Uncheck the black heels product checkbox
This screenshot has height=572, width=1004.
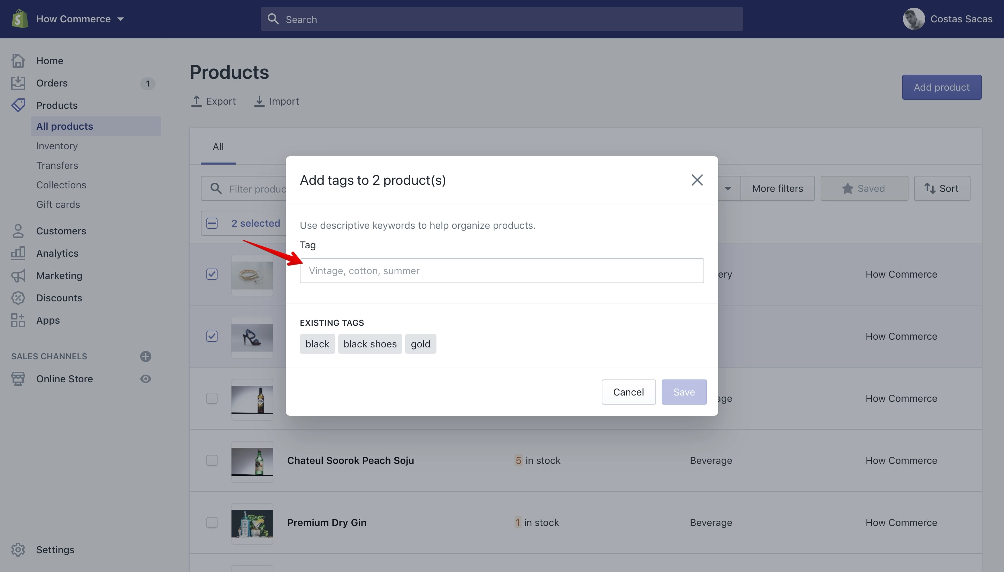click(x=212, y=336)
